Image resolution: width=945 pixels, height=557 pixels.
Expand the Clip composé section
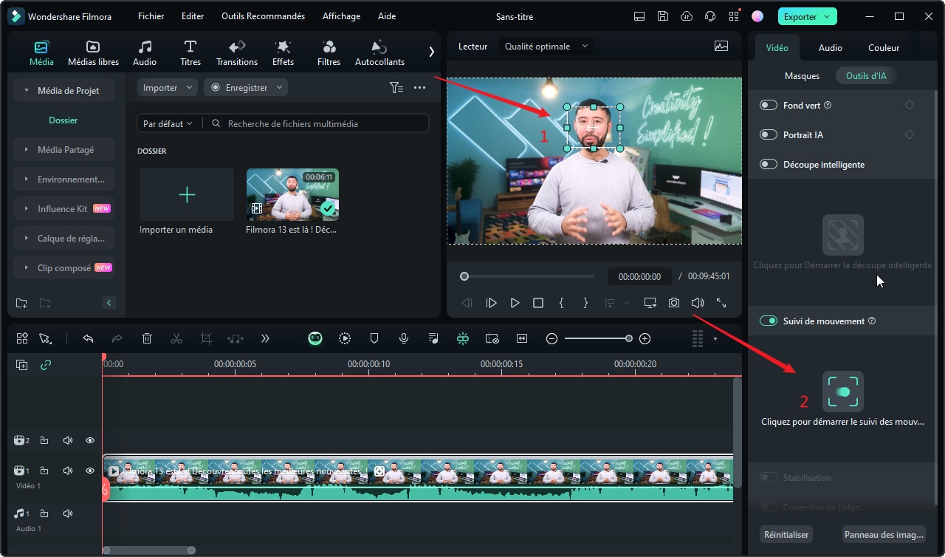tap(64, 267)
